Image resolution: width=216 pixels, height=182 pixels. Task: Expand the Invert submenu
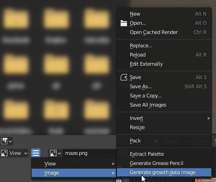(x=164, y=118)
